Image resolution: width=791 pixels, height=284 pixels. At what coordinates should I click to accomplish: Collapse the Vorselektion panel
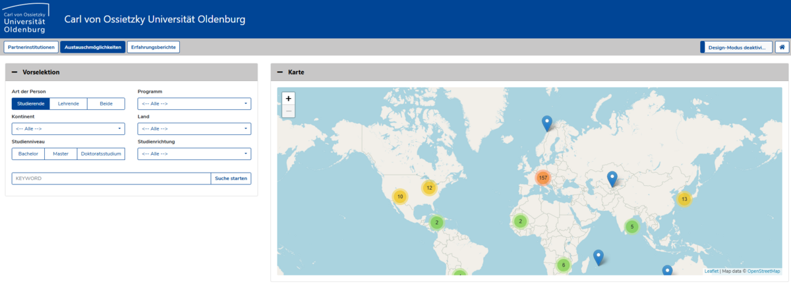(x=15, y=72)
